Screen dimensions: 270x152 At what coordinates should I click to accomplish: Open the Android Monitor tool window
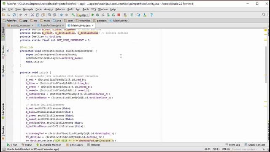click(x=49, y=145)
